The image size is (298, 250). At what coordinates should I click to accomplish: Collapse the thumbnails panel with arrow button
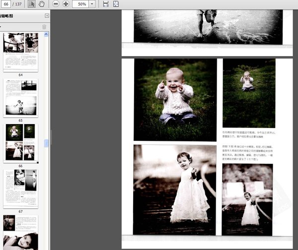click(47, 16)
